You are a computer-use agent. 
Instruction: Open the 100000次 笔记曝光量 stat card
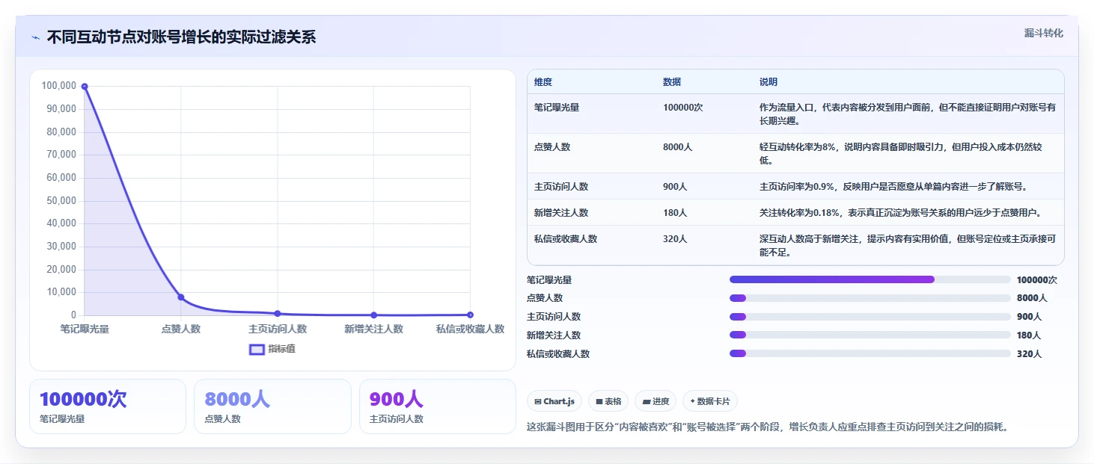(108, 406)
